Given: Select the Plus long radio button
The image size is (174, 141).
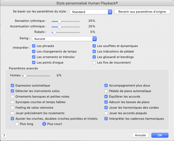Looking at the screenshot, I should point(17,124).
